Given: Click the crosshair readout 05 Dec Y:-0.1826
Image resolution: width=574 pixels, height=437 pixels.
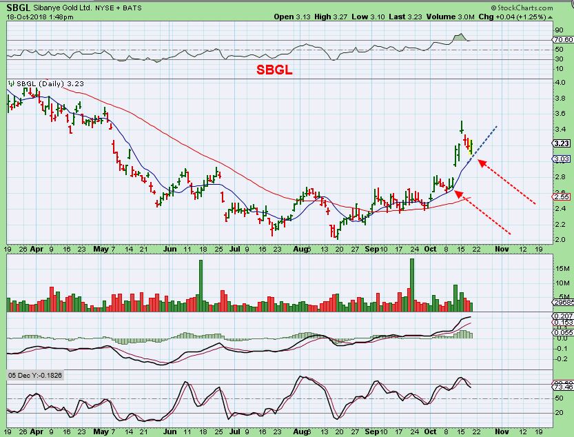Looking at the screenshot, I should point(35,375).
